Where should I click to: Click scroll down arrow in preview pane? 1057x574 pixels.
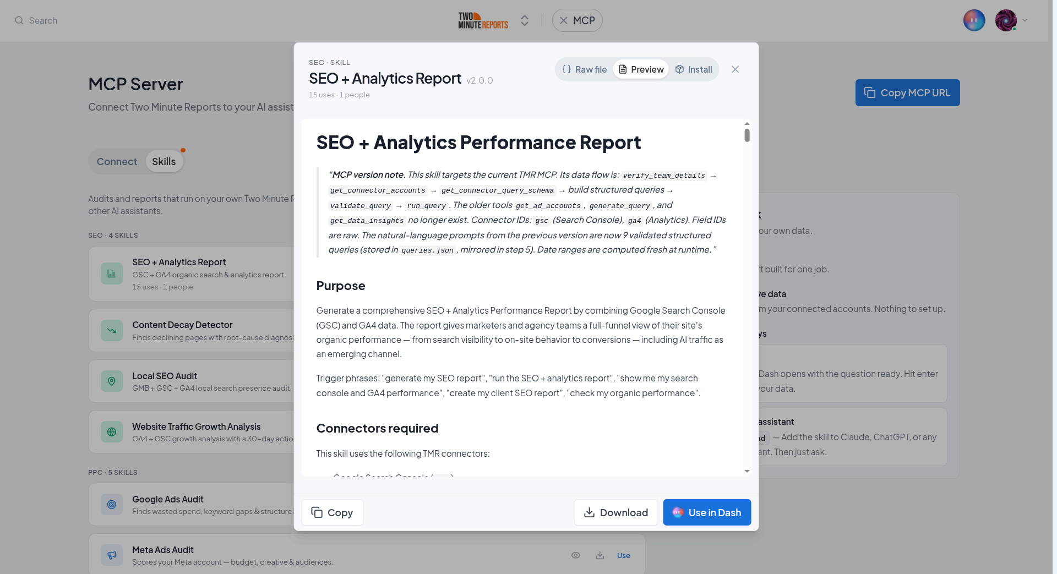point(747,471)
